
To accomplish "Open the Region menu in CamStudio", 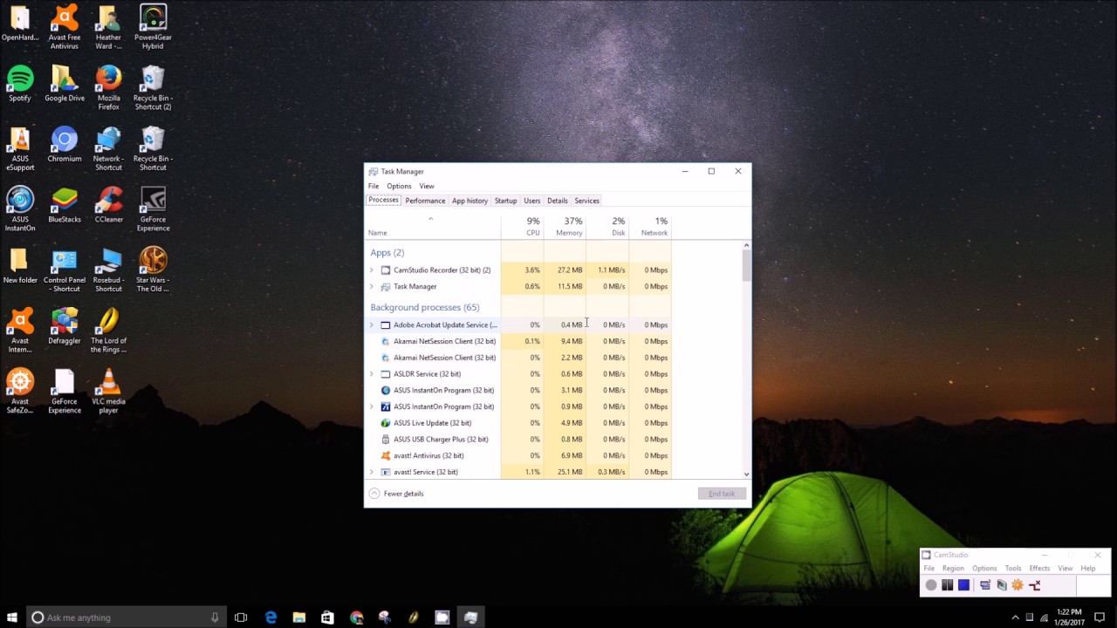I will point(953,569).
